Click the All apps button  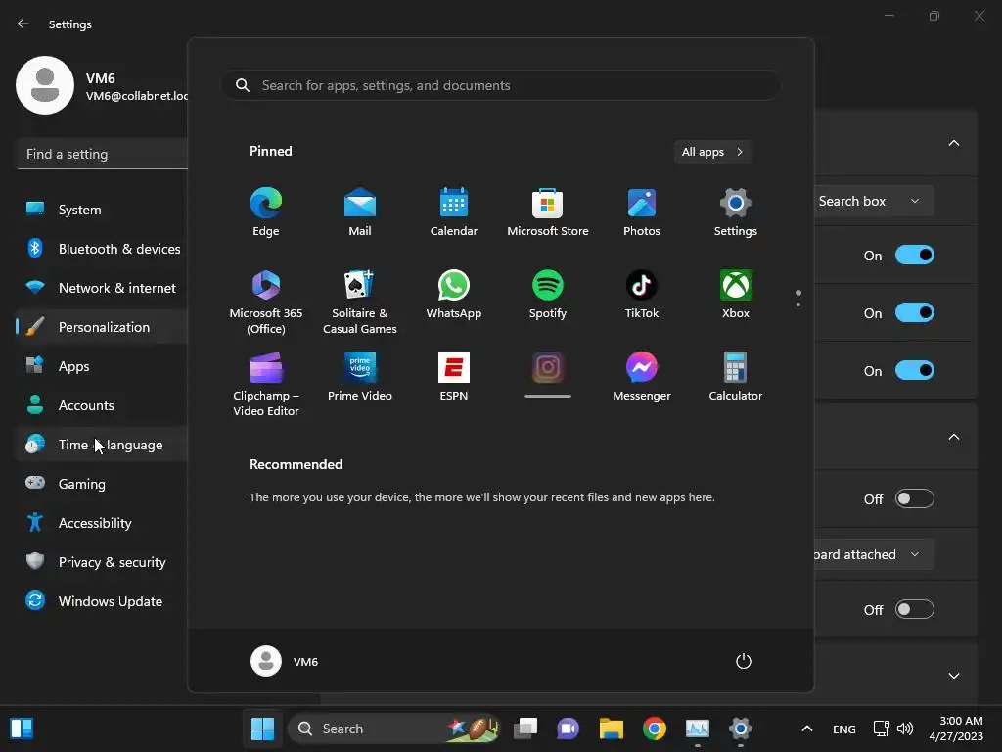click(712, 152)
